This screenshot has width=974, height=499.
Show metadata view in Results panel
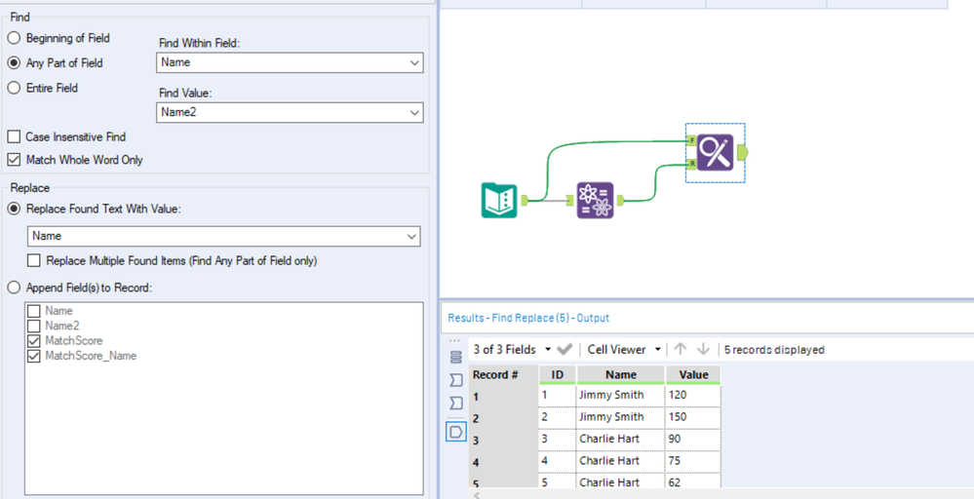(x=456, y=357)
